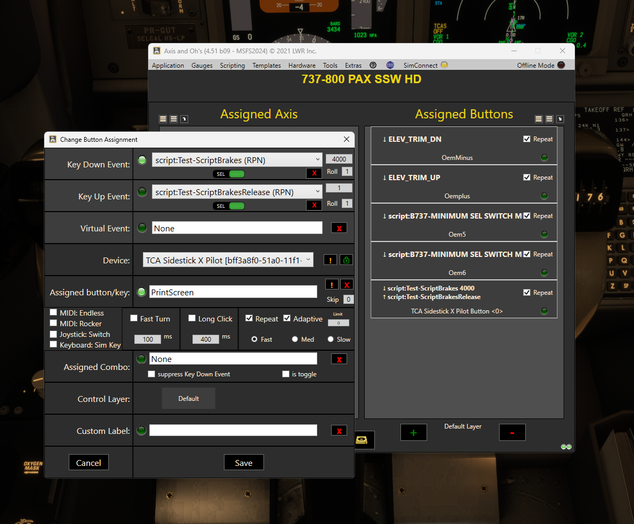Click the green LED beside PrintScreen field
The height and width of the screenshot is (524, 634).
point(141,292)
